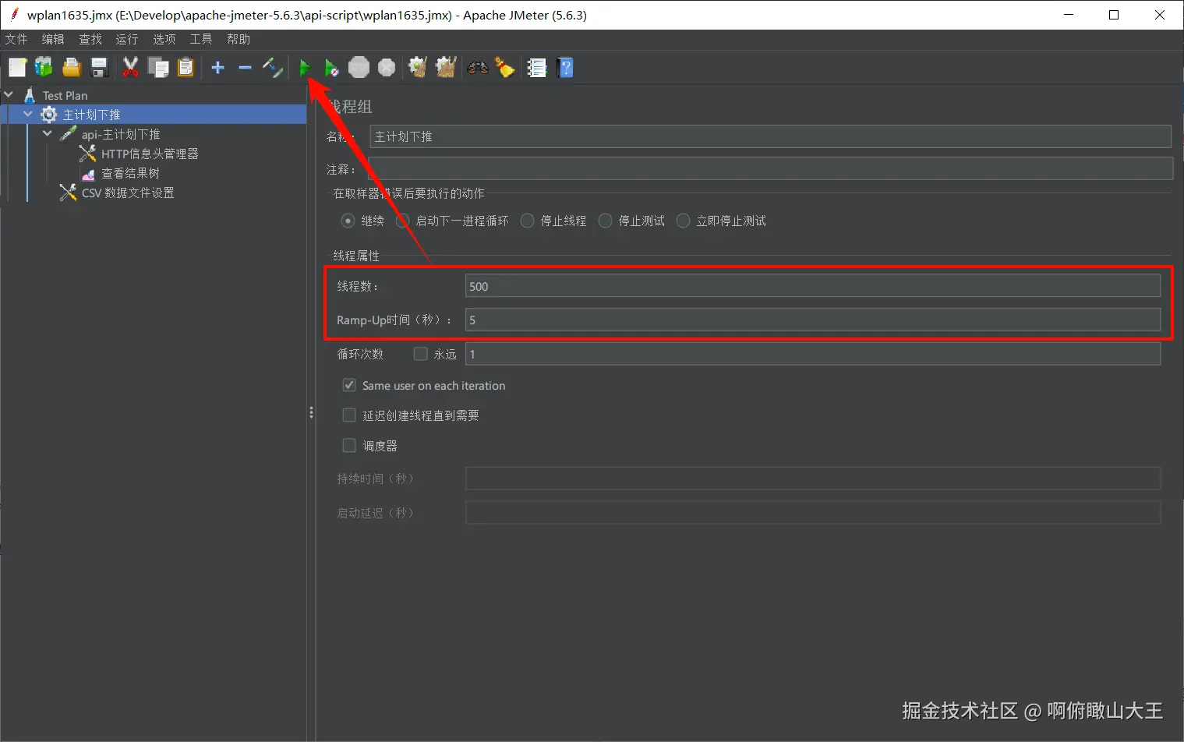Open search with binoculars icon
This screenshot has height=742, width=1184.
(478, 68)
